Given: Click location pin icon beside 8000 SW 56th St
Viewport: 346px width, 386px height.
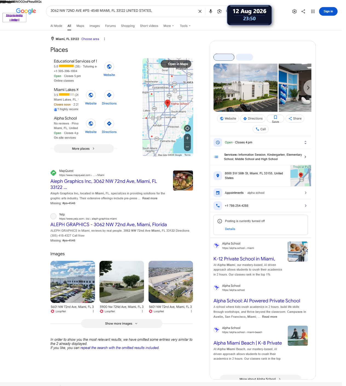Looking at the screenshot, I should (x=218, y=176).
